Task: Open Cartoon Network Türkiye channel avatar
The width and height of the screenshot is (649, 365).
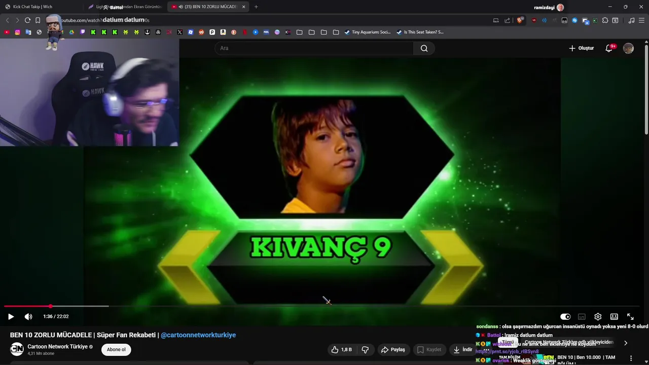Action: 17,349
